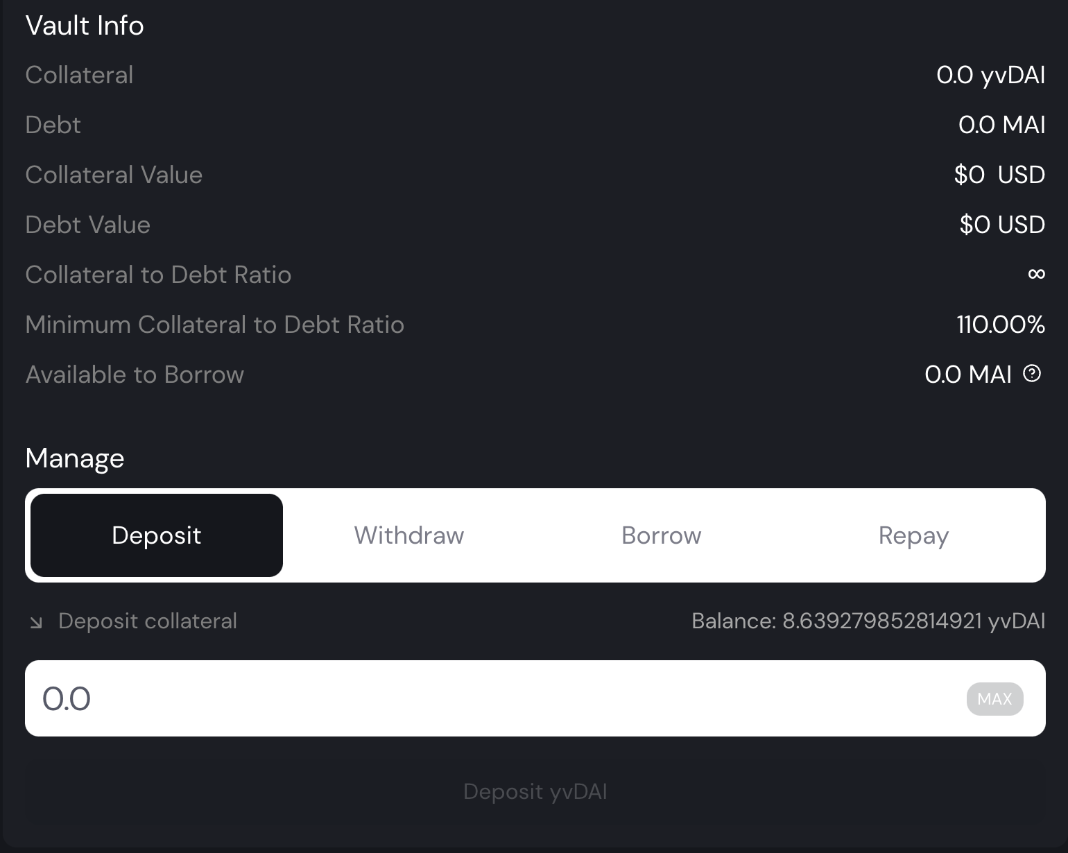Click the infinity symbol for Collateral to Debt Ratio

pyautogui.click(x=1036, y=274)
